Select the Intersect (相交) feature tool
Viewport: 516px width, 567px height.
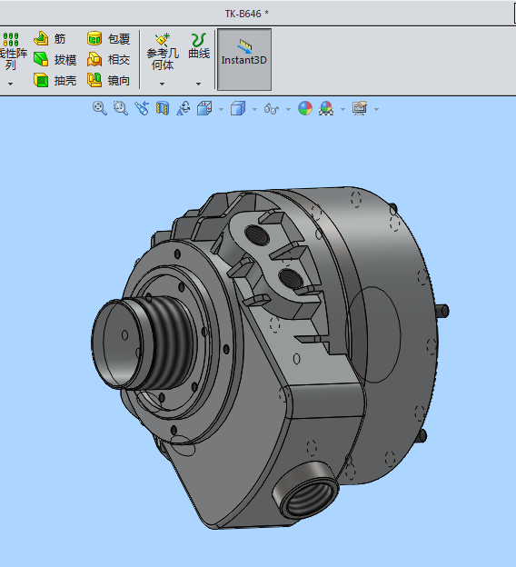pyautogui.click(x=108, y=59)
